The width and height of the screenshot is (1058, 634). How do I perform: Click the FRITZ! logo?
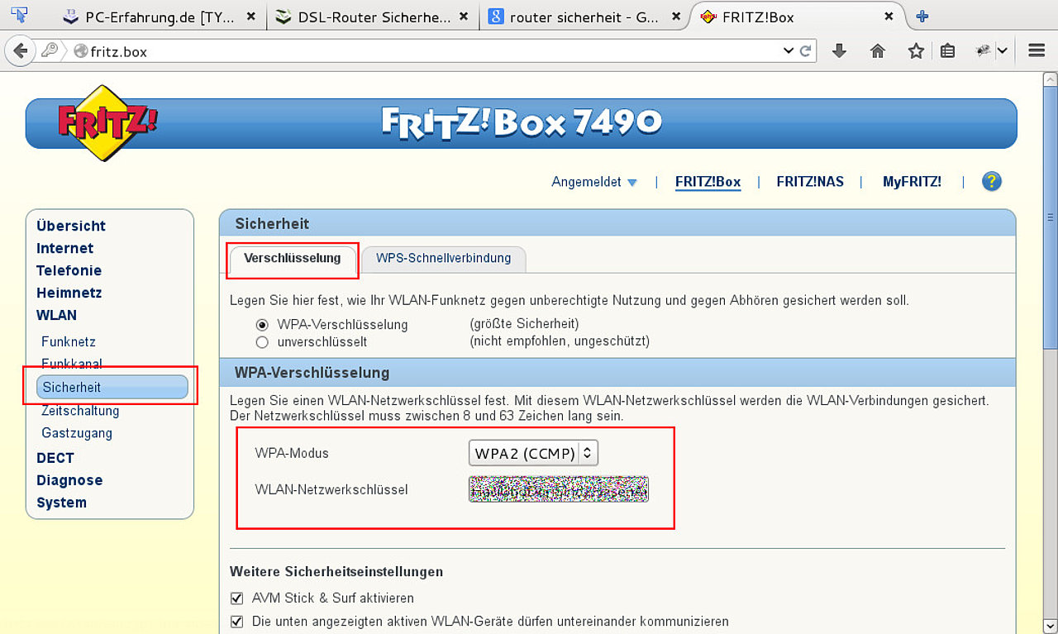pos(107,122)
